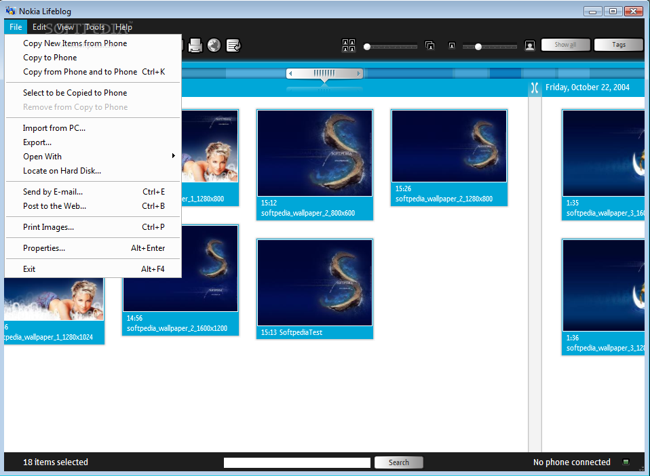Click the small thumbnail size icon
The image size is (650, 476).
click(x=452, y=45)
